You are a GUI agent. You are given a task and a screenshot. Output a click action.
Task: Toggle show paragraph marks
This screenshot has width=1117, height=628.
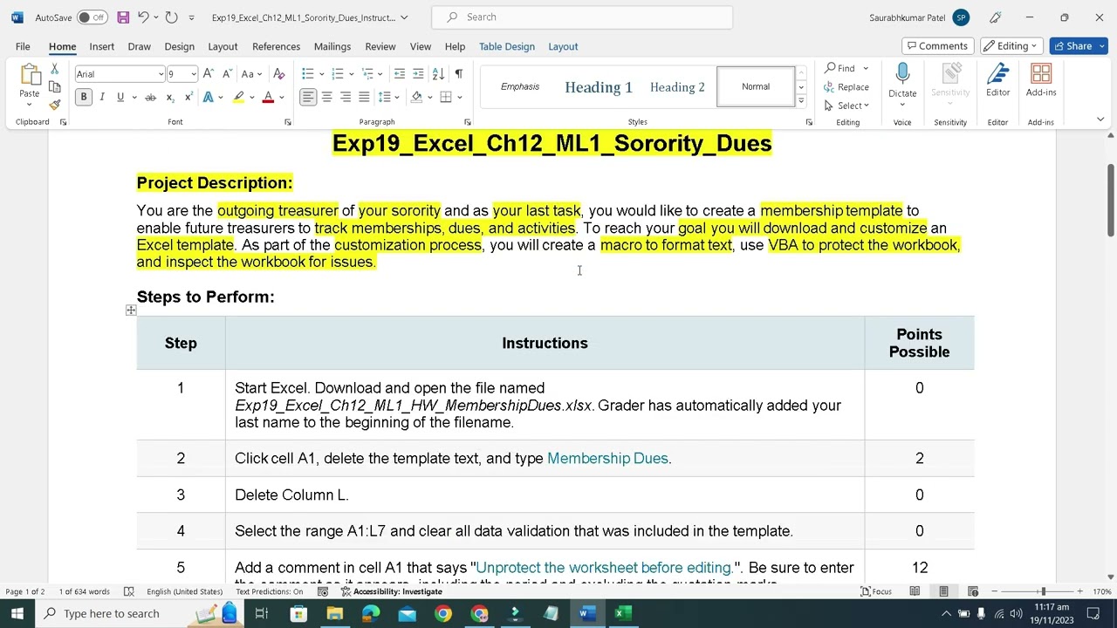[458, 74]
